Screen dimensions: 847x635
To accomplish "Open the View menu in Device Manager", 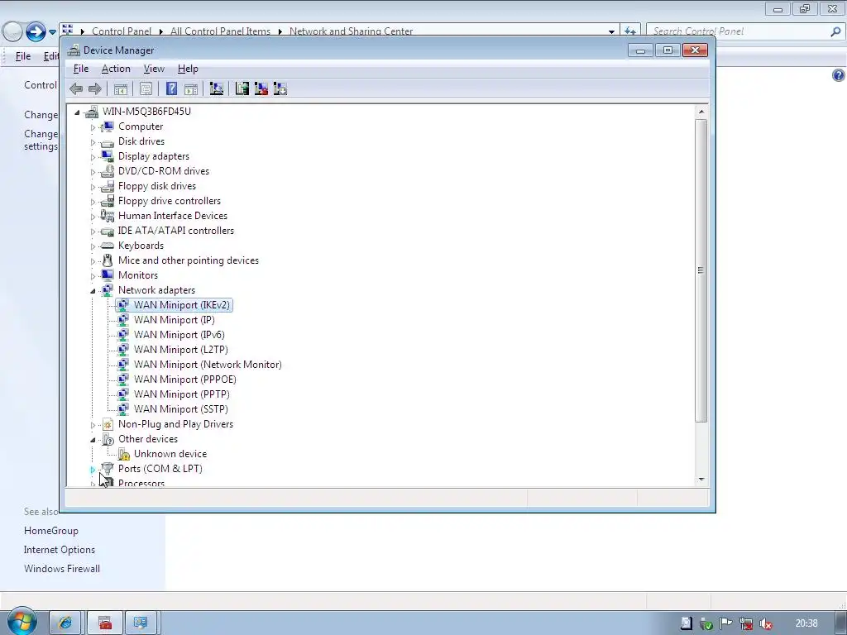I will point(154,69).
